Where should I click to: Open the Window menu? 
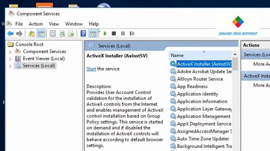(74, 24)
